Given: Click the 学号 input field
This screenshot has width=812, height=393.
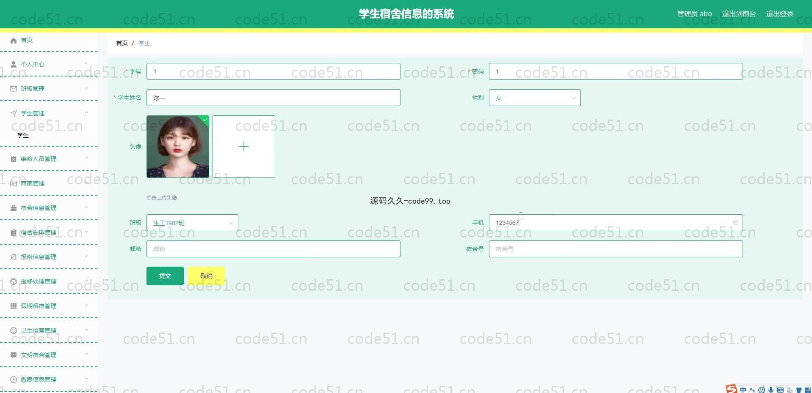Looking at the screenshot, I should (273, 71).
